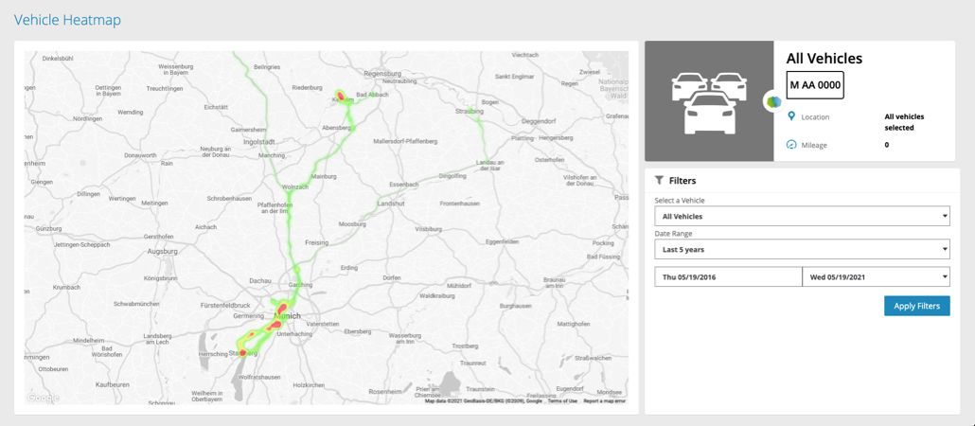The image size is (975, 426).
Task: Click Dachau label on the map
Action: click(x=260, y=281)
